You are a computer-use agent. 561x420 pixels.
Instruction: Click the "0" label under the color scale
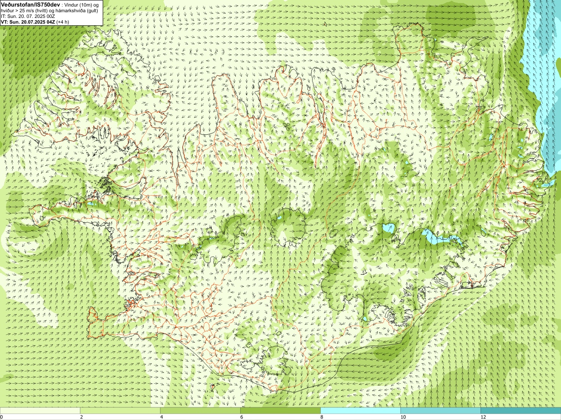point(2,417)
